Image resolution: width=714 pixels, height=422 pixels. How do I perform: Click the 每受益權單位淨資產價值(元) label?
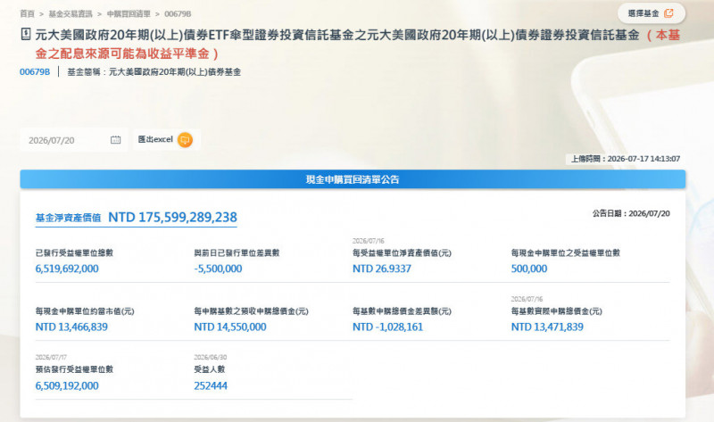(402, 253)
